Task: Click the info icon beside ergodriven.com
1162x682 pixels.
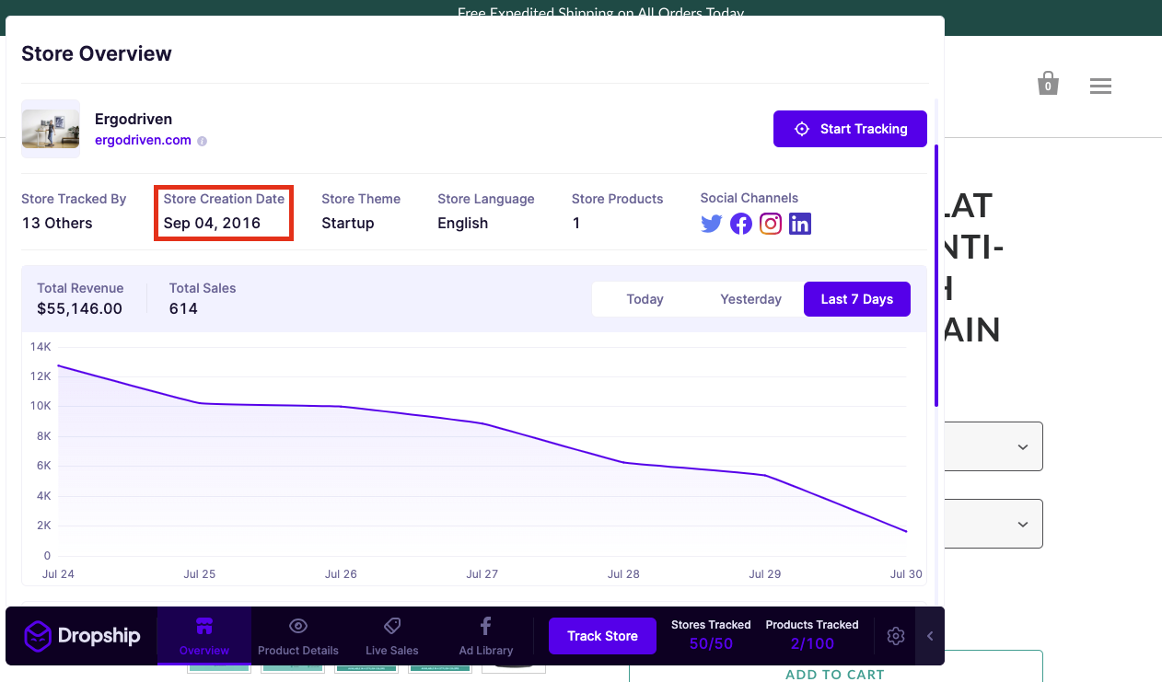Action: (x=202, y=141)
